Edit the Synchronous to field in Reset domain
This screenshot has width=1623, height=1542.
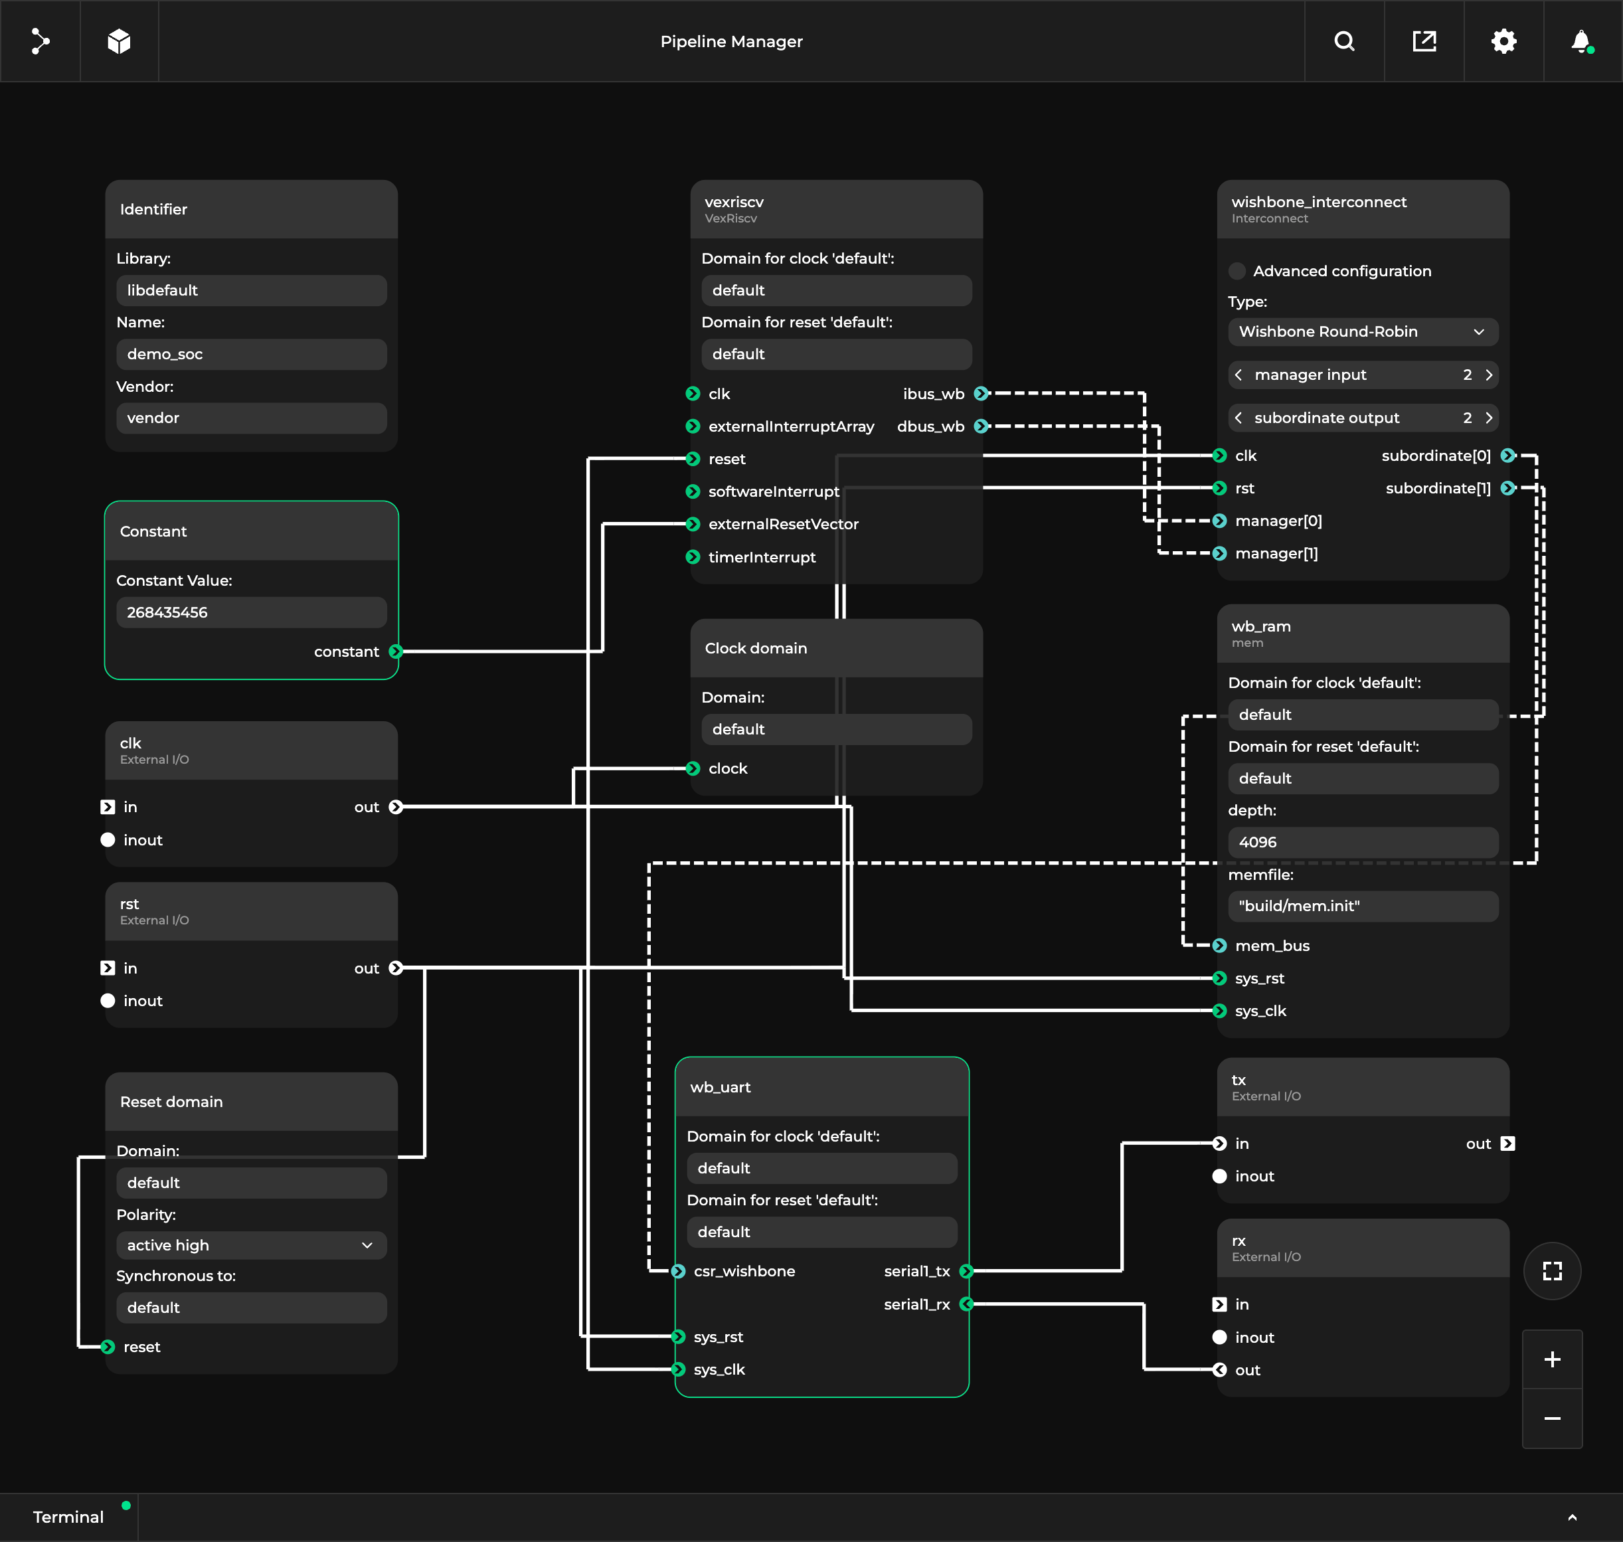252,1308
